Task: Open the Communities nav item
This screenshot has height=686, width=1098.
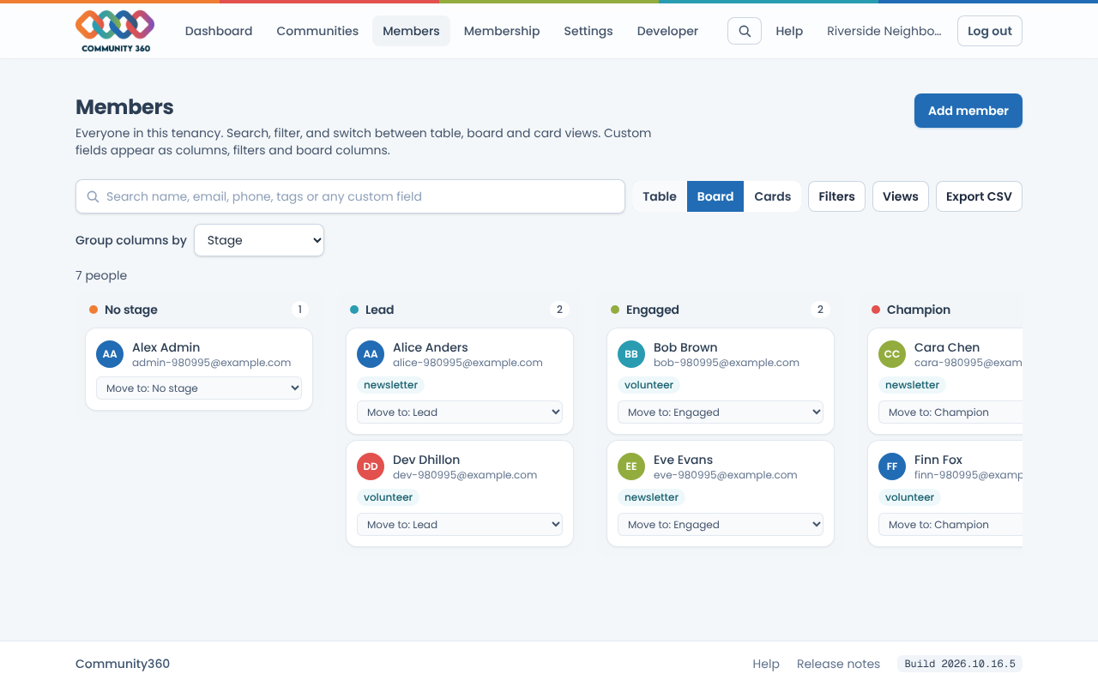Action: pos(317,31)
